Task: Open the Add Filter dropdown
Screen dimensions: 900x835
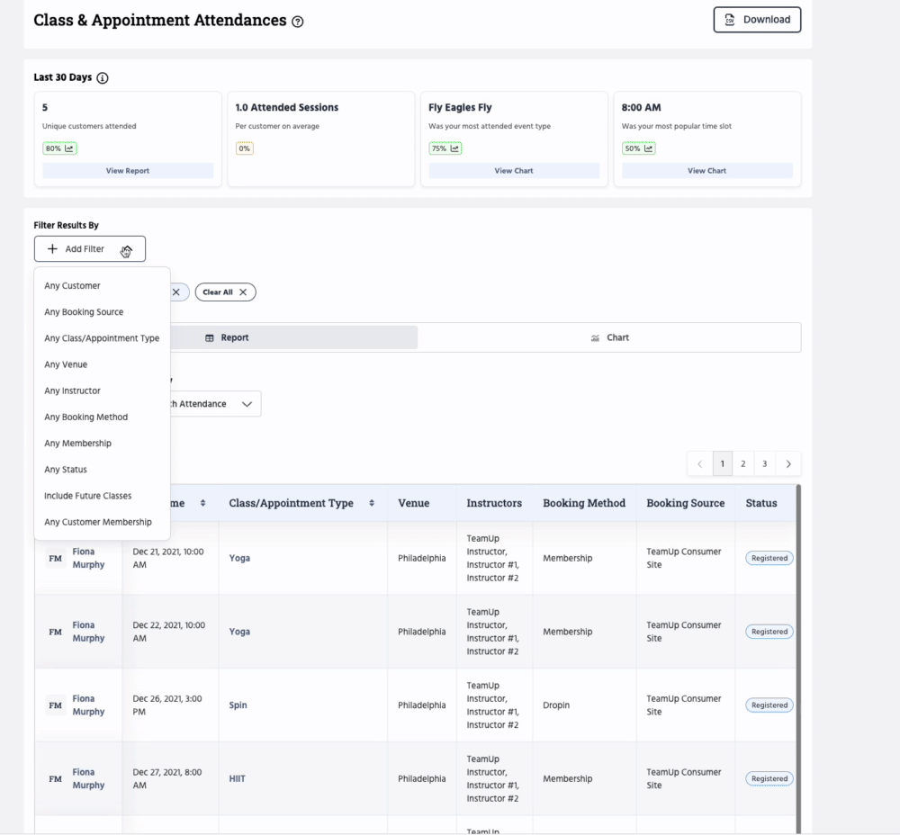Action: tap(89, 249)
